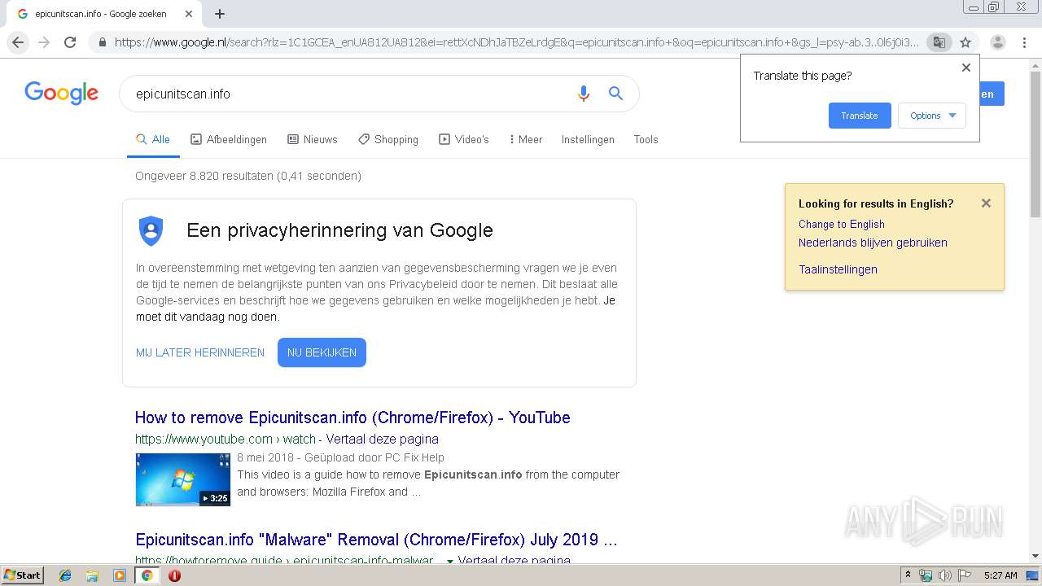Click the page vertical scrollbar
The width and height of the screenshot is (1042, 586).
pyautogui.click(x=1035, y=146)
